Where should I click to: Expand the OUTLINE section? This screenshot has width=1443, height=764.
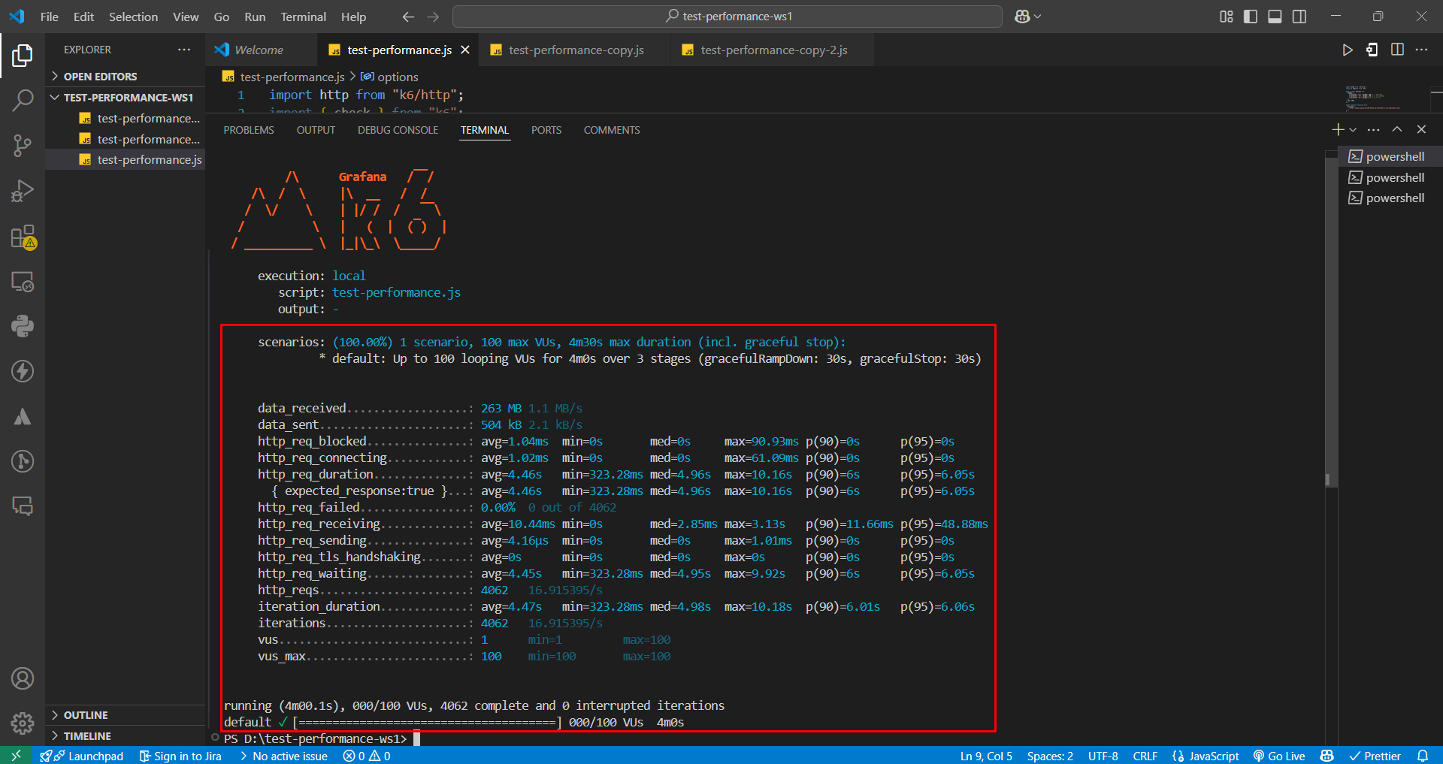[125, 715]
